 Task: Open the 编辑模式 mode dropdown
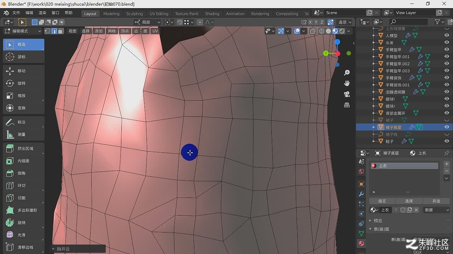click(23, 31)
